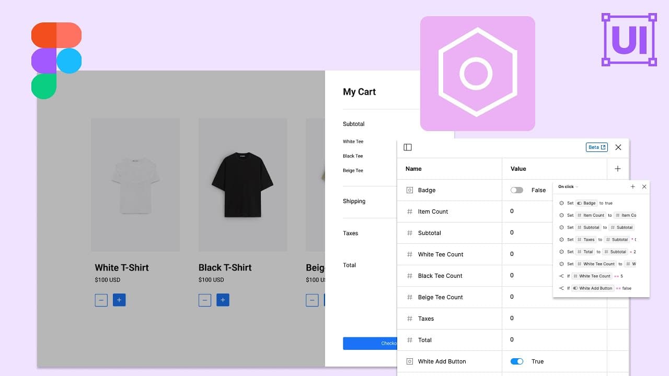Click the boolean icon beside White Add Button variable
Viewport: 669px width, 376px height.
point(410,361)
